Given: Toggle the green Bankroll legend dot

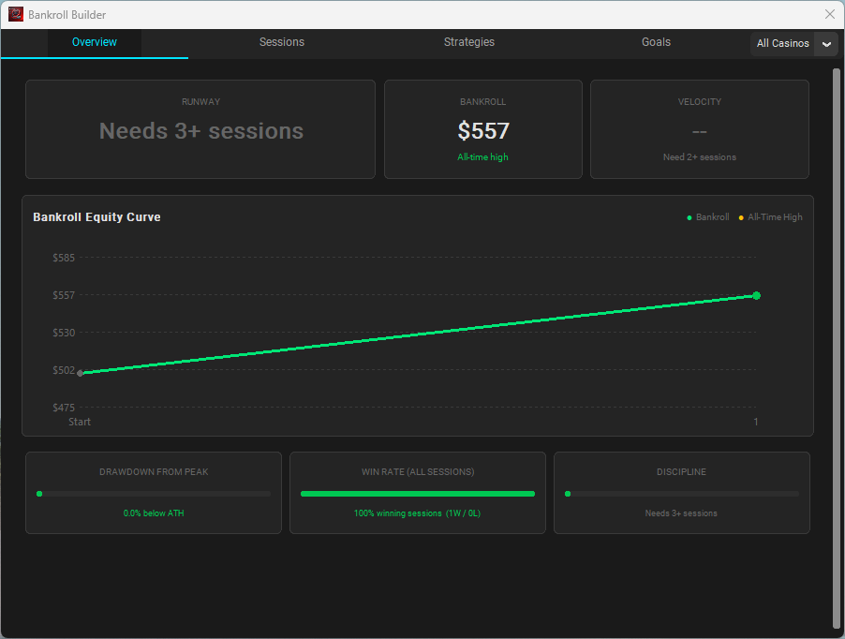Looking at the screenshot, I should pos(689,217).
